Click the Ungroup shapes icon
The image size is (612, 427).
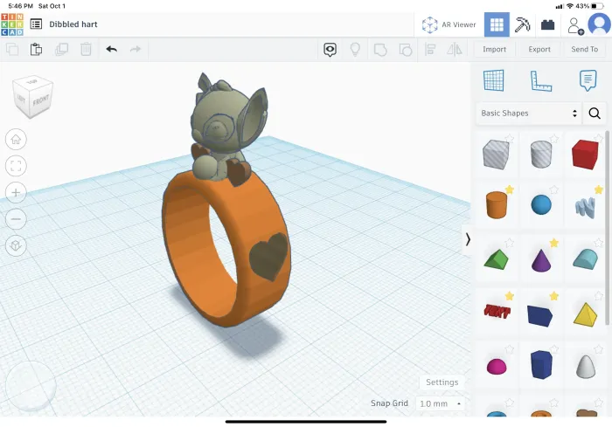coord(406,50)
